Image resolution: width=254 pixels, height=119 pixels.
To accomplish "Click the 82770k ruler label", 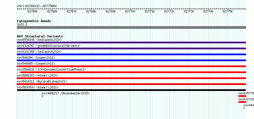I will [130, 11].
